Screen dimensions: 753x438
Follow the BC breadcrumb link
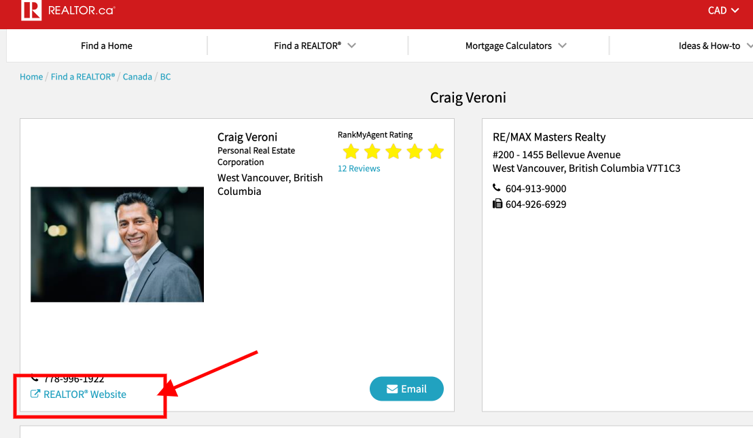[165, 77]
